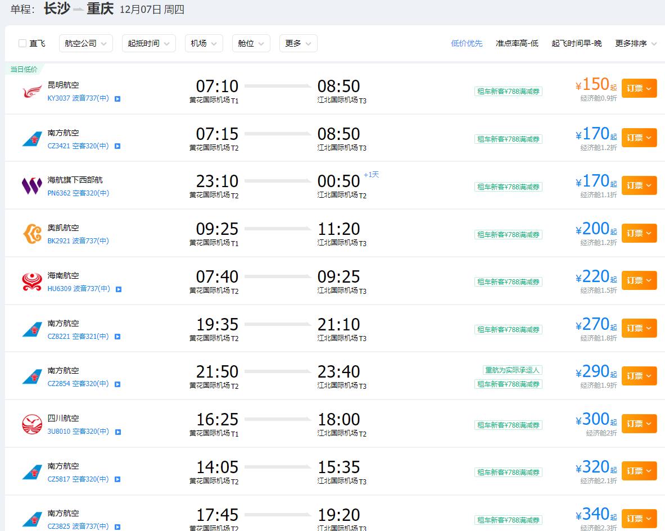Viewport: 665px width, 531px height.
Task: Click the Sichuan Airlines logo icon
Action: click(x=32, y=424)
